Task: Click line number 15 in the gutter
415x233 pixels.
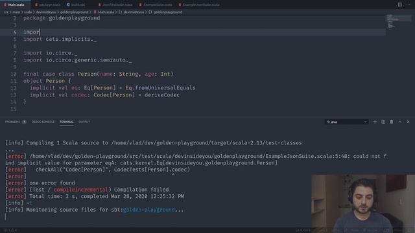Action: click(14, 109)
